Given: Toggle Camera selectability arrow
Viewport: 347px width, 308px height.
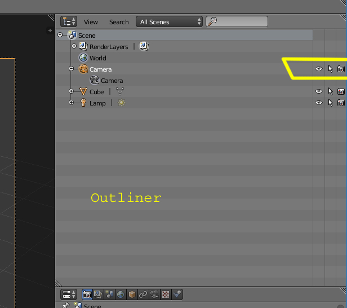Looking at the screenshot, I should (x=331, y=69).
